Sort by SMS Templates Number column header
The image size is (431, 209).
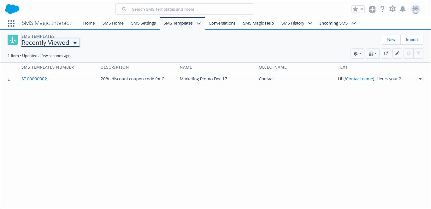point(48,67)
